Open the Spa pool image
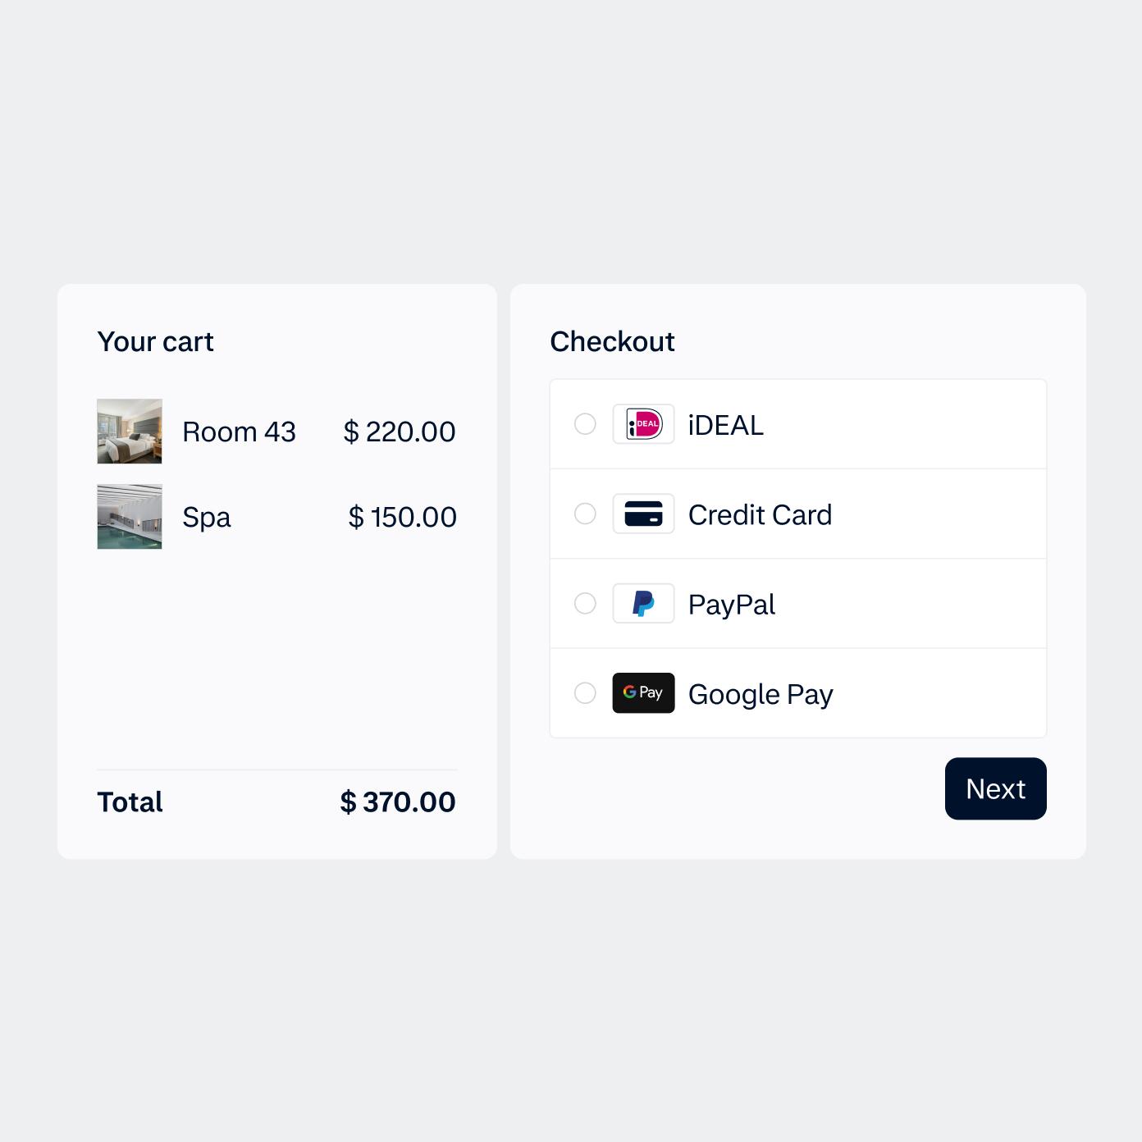This screenshot has width=1142, height=1142. [129, 516]
